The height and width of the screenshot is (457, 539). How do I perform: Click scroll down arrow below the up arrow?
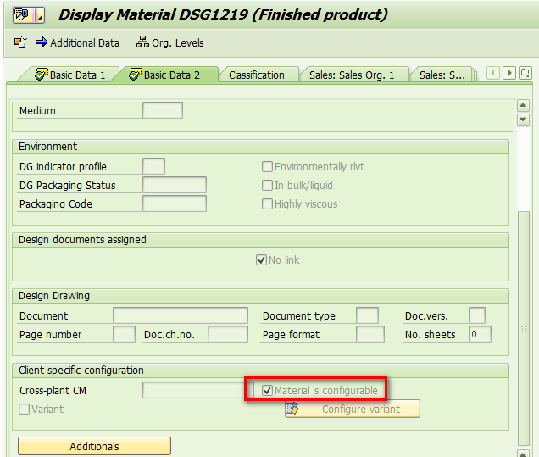tap(523, 120)
